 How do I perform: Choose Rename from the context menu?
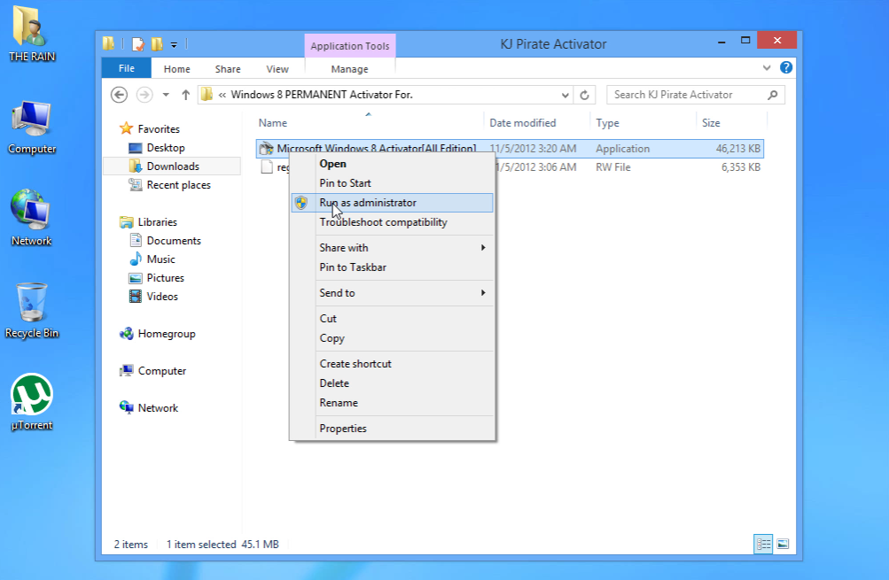pos(393,403)
